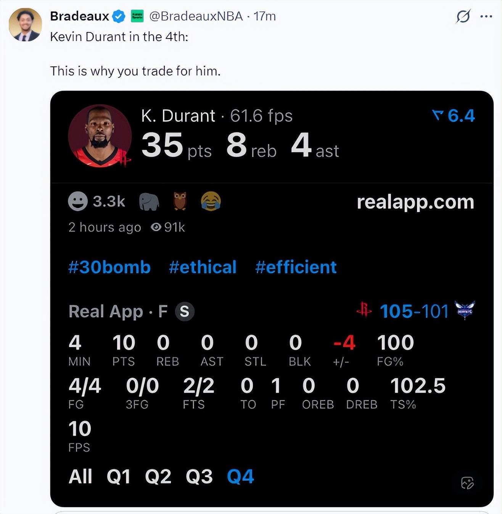Viewport: 502px width, 514px height.
Task: Click the green affiliate badge icon
Action: pyautogui.click(x=137, y=16)
